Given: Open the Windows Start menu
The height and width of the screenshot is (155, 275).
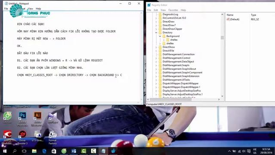Looking at the screenshot, I should 5,151.
